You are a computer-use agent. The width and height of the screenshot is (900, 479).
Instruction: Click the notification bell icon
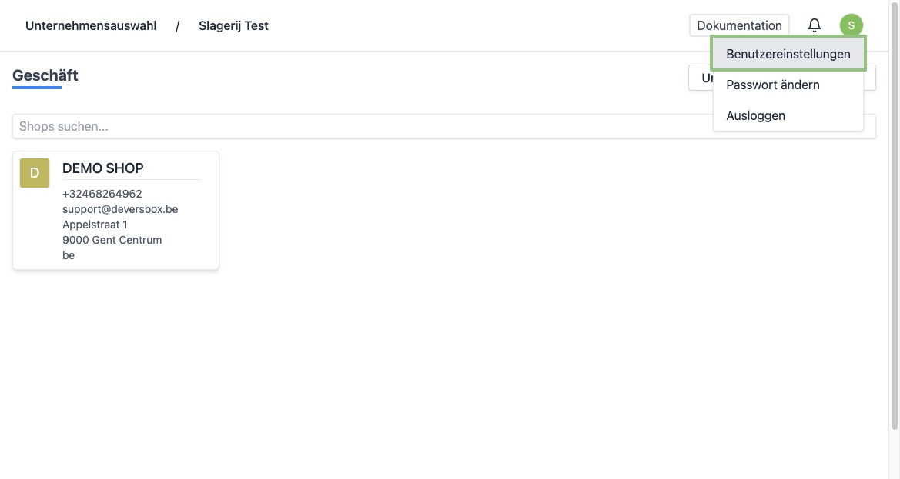click(x=814, y=25)
